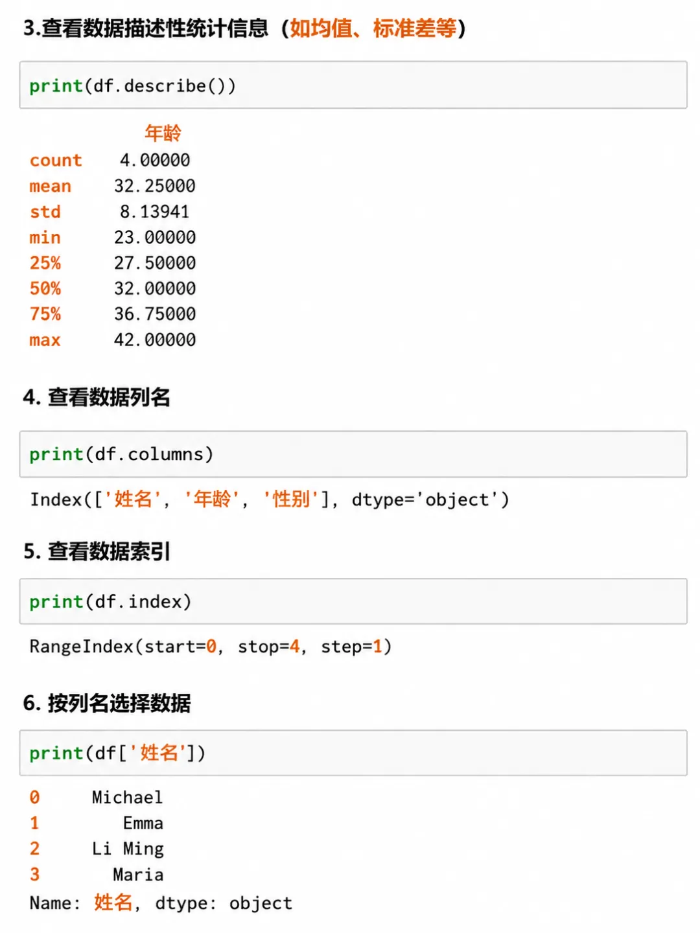
Task: Click the 年龄 column header in describe output
Action: [163, 133]
